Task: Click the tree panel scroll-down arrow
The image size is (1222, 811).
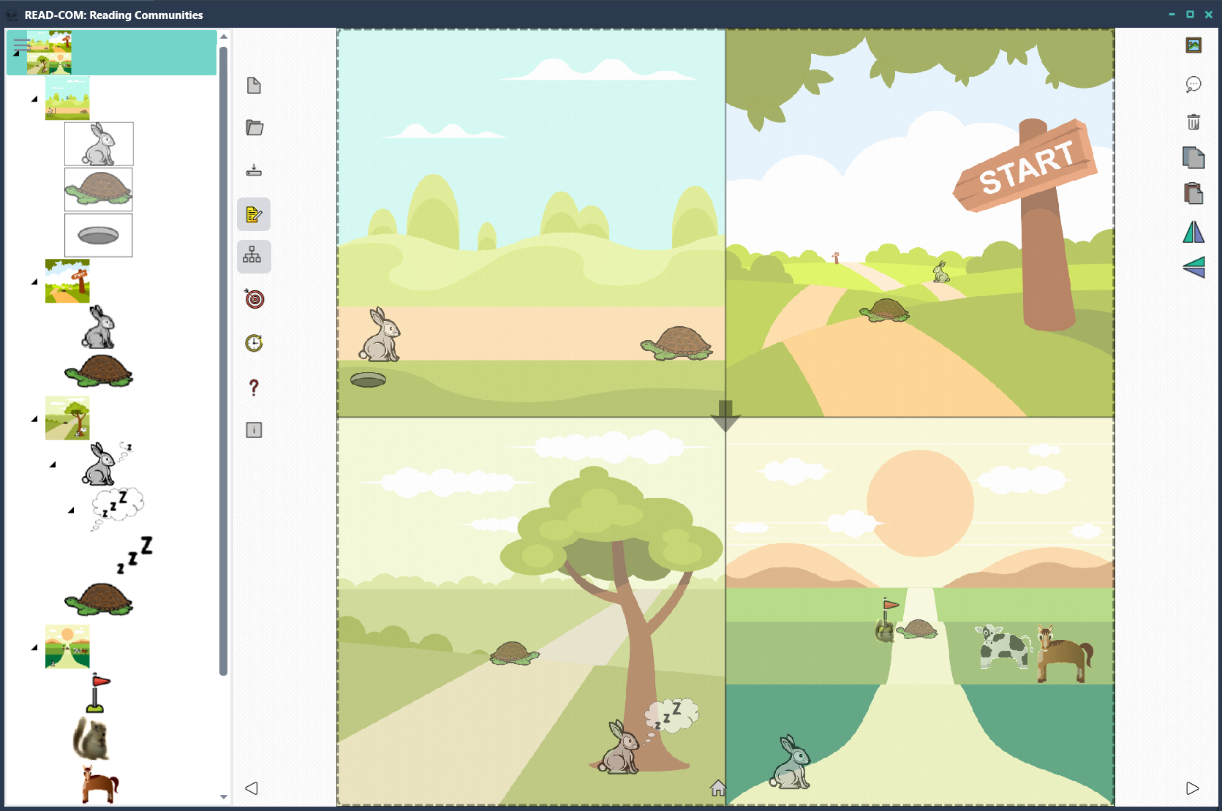Action: (224, 797)
